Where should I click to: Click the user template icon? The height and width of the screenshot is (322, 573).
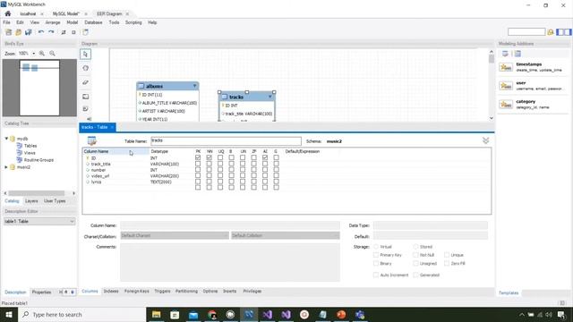(x=506, y=86)
